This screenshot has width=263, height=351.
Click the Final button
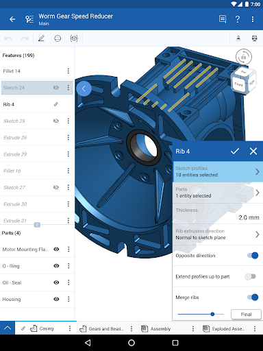tap(246, 314)
